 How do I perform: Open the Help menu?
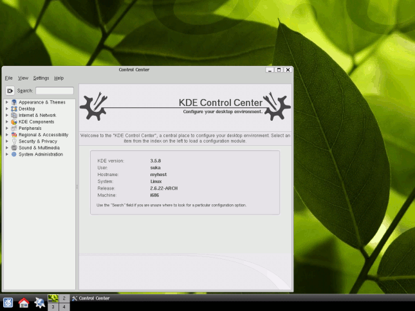59,78
